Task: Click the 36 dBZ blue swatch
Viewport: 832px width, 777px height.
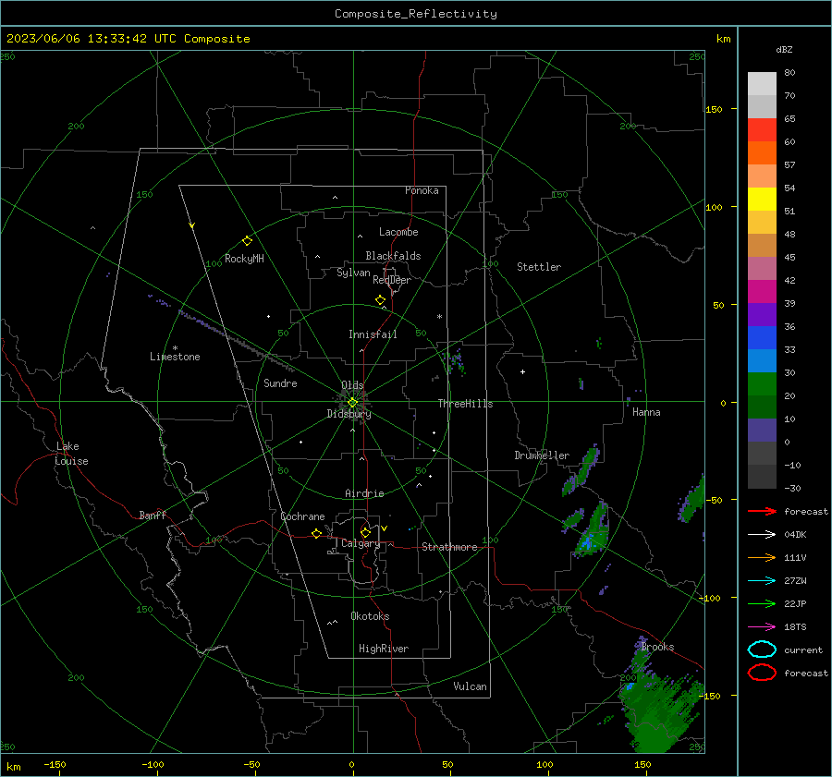Action: (762, 338)
